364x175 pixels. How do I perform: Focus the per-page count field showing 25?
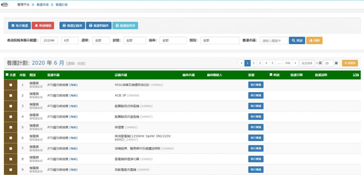point(329,63)
